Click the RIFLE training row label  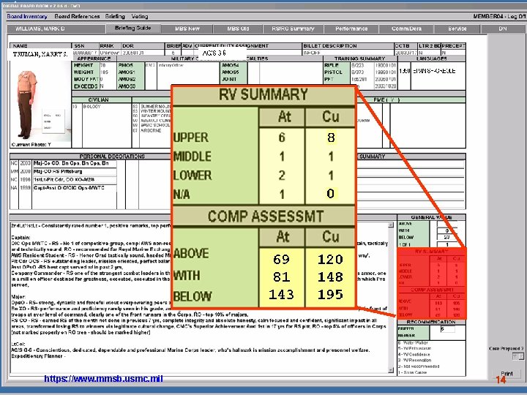click(x=332, y=66)
